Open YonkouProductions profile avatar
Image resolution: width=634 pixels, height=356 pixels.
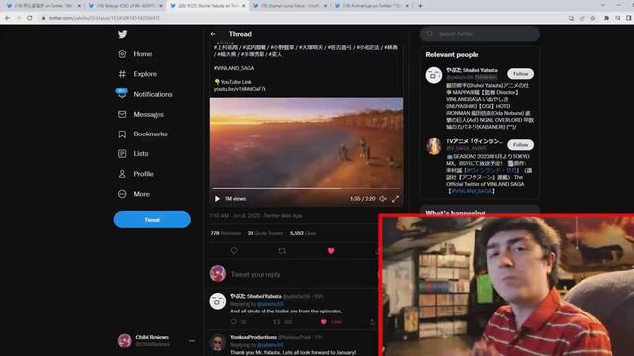point(218,343)
